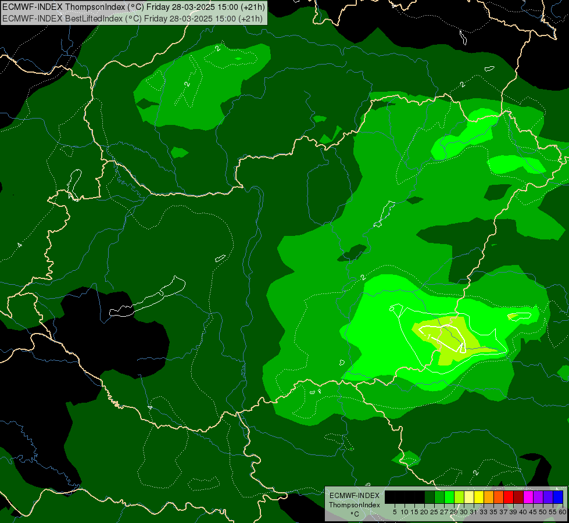Click legend tick label 40
The height and width of the screenshot is (523, 569).
click(x=523, y=512)
